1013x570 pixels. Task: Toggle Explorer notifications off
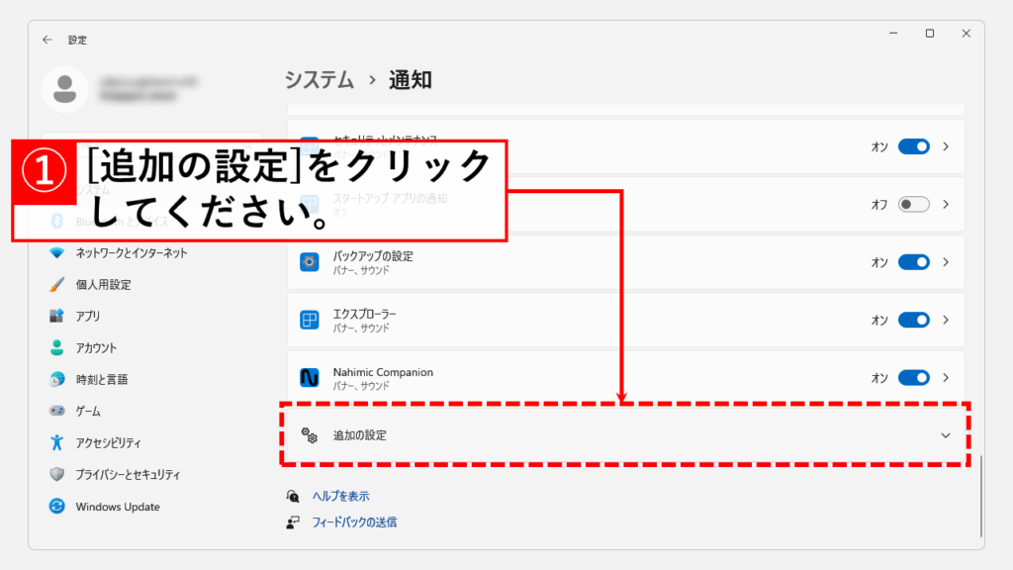tap(913, 320)
